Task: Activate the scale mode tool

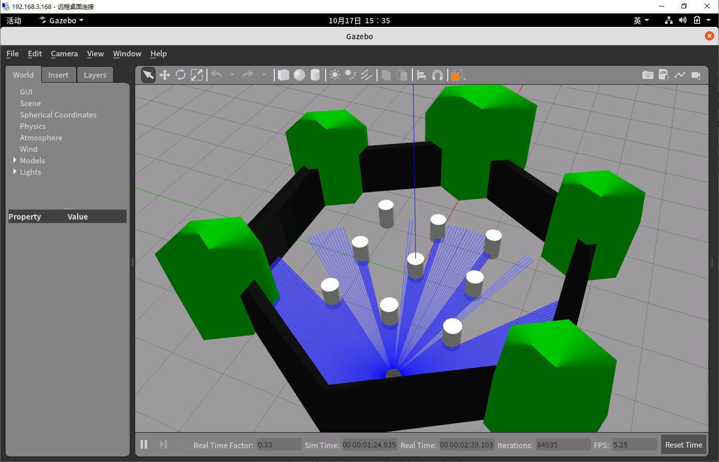Action: (197, 75)
